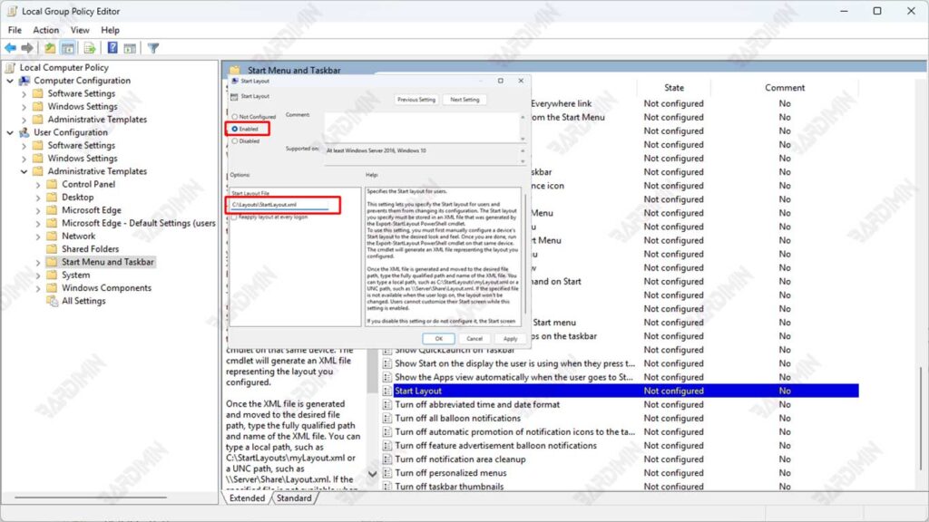
Task: Select Turn off taskbar thumbnails policy
Action: click(449, 487)
